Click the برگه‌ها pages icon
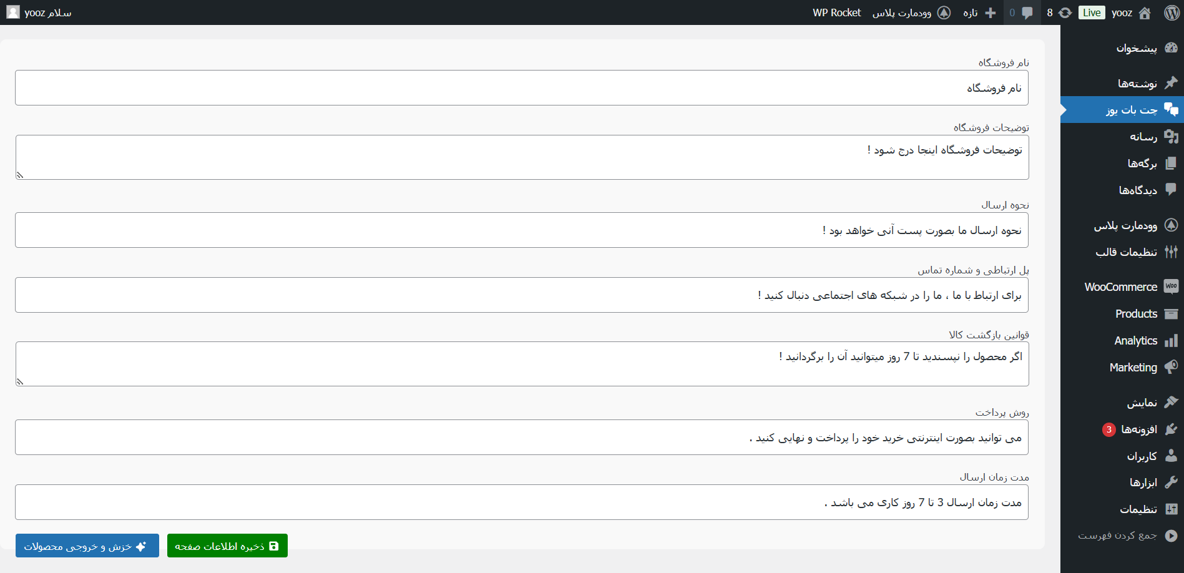 pyautogui.click(x=1172, y=163)
